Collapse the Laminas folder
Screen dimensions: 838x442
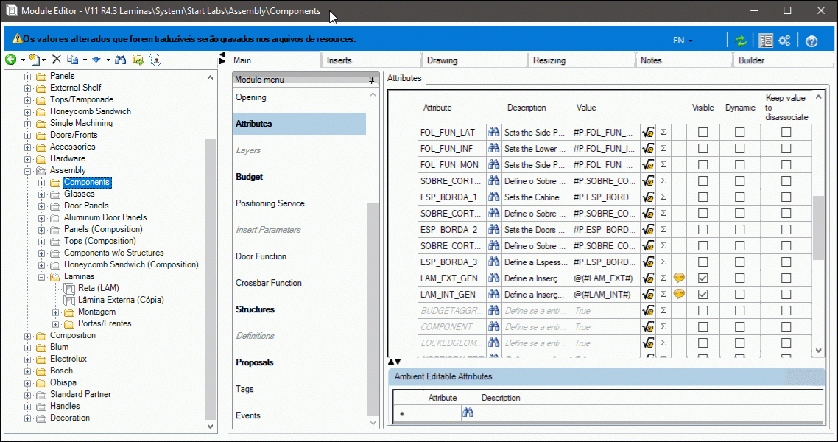tap(42, 277)
